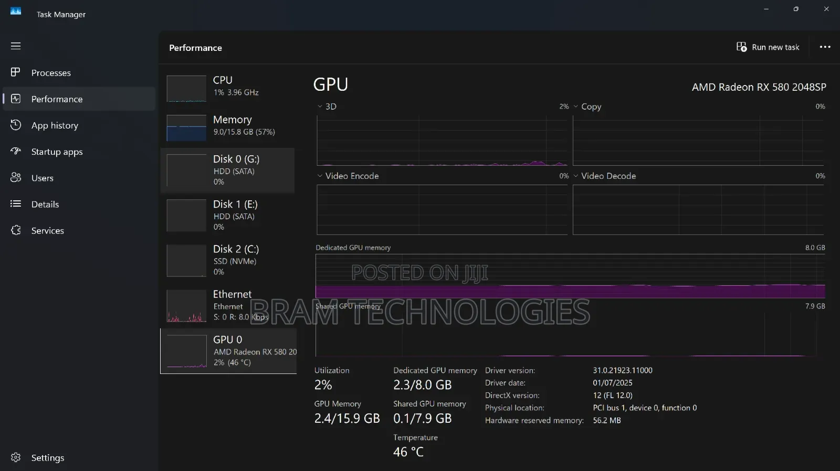Click the PCI bus physical location value
This screenshot has width=840, height=471.
point(645,408)
